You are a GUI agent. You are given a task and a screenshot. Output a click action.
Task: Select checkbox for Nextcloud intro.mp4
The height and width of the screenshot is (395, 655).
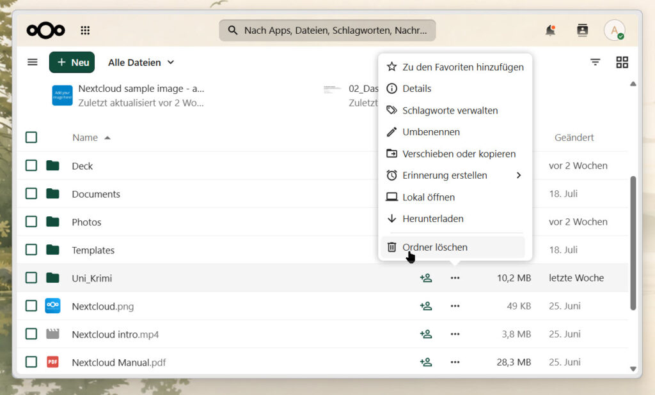[31, 334]
